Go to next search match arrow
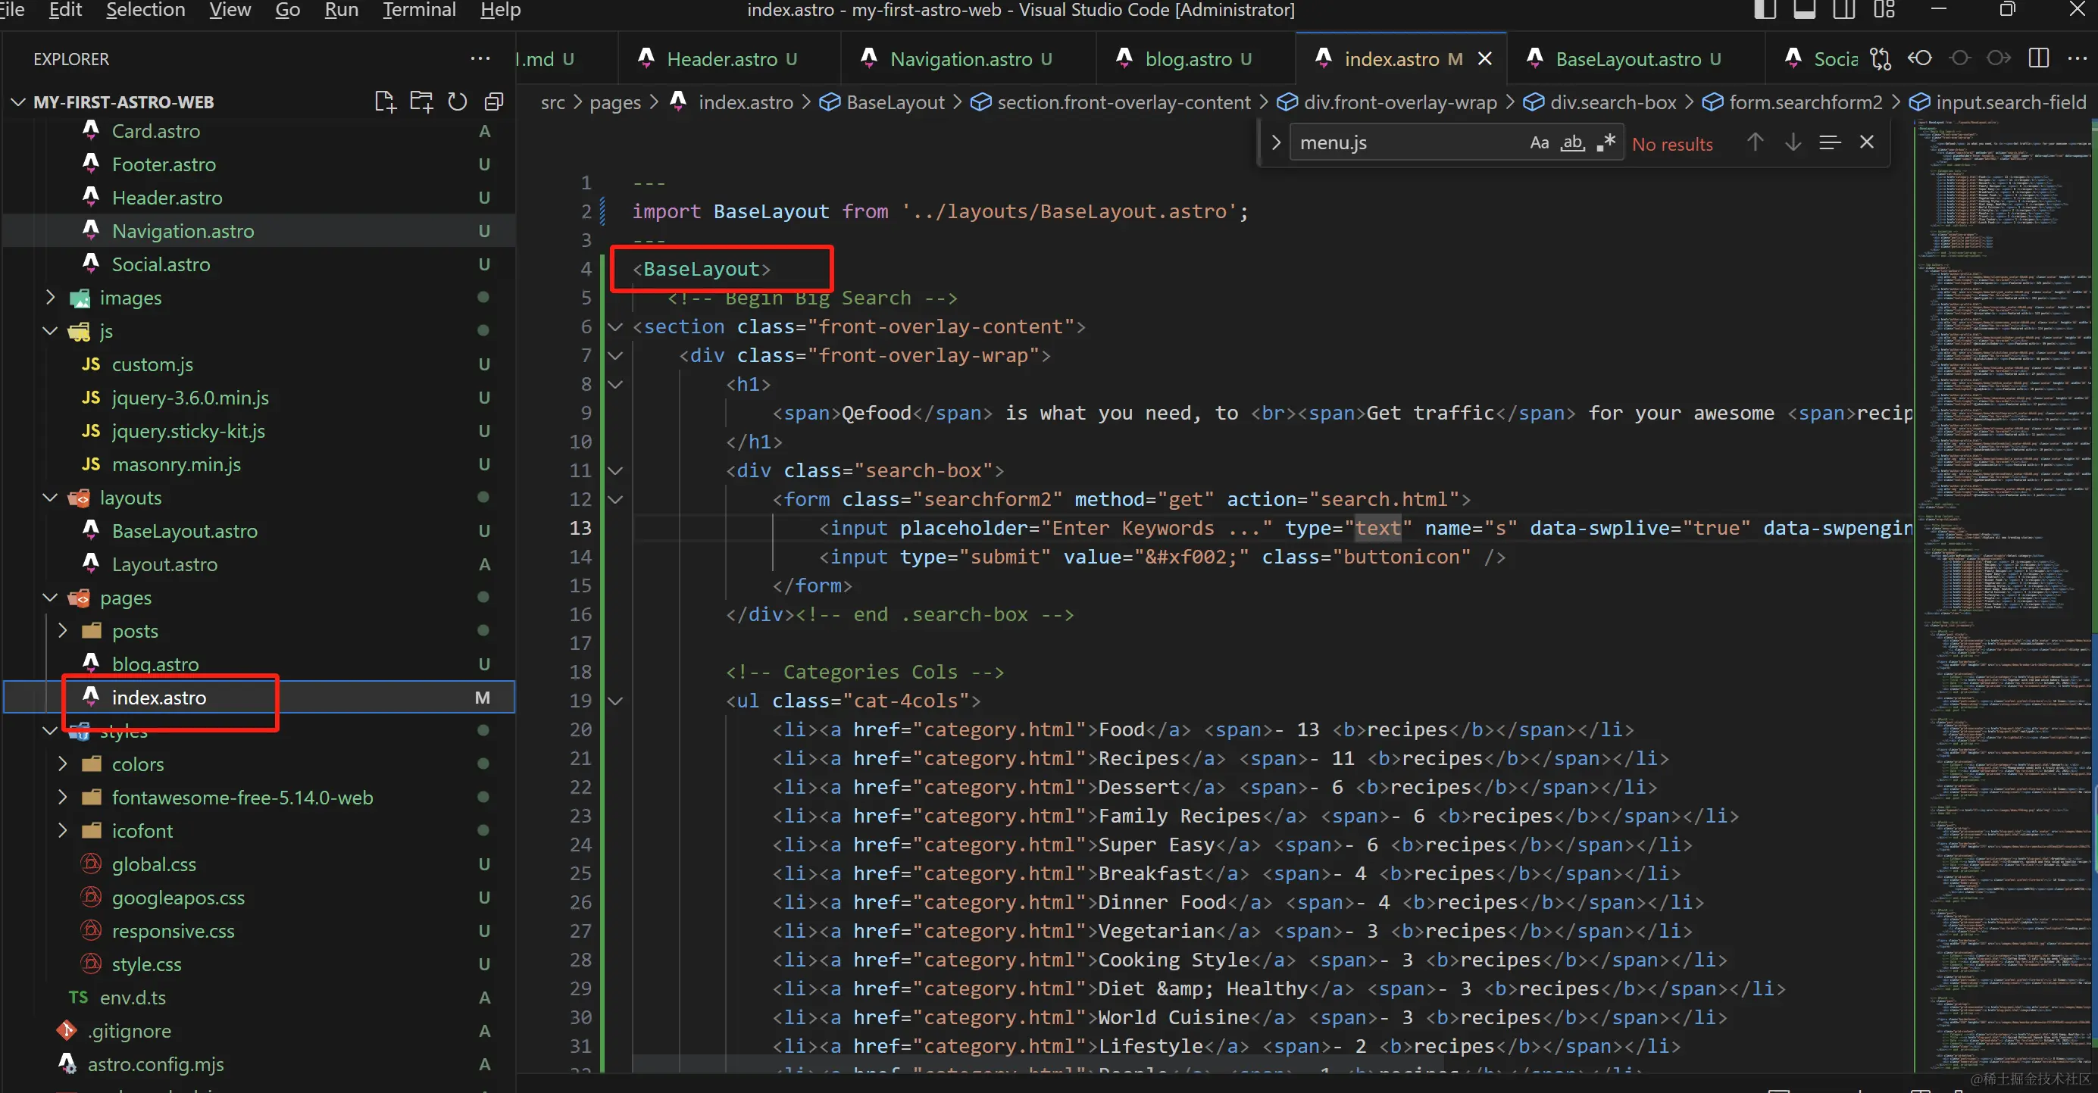Screen dimensions: 2098x1093 [1793, 142]
